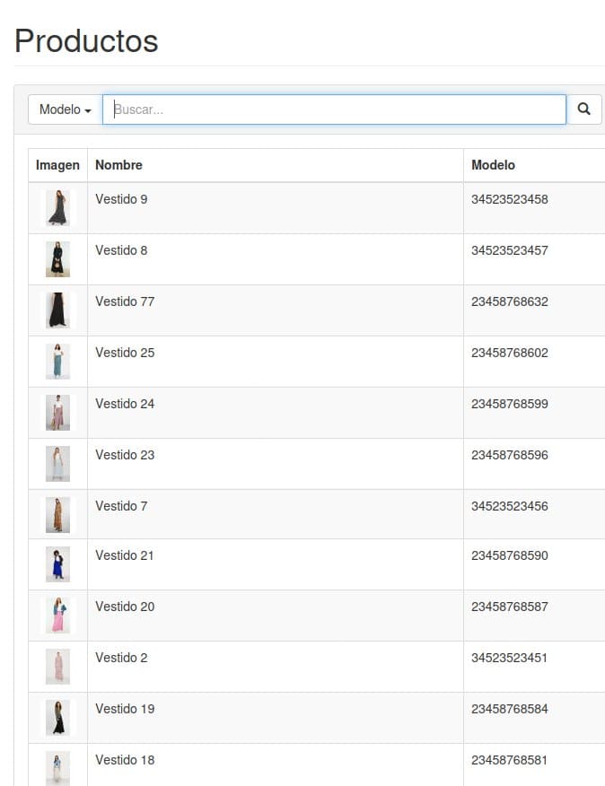Select model number 23458768581
Screen dimensions: 605x786
click(509, 760)
